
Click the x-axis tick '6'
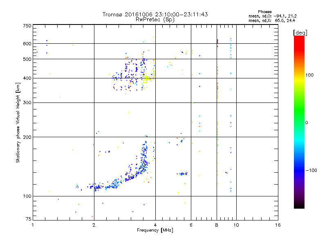click(x=191, y=225)
